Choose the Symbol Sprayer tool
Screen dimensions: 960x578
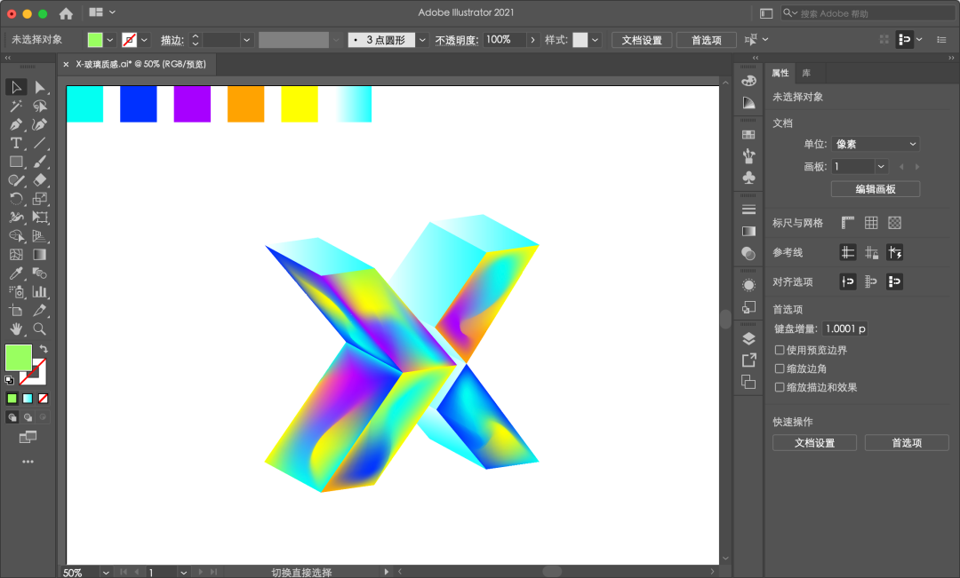coord(16,292)
